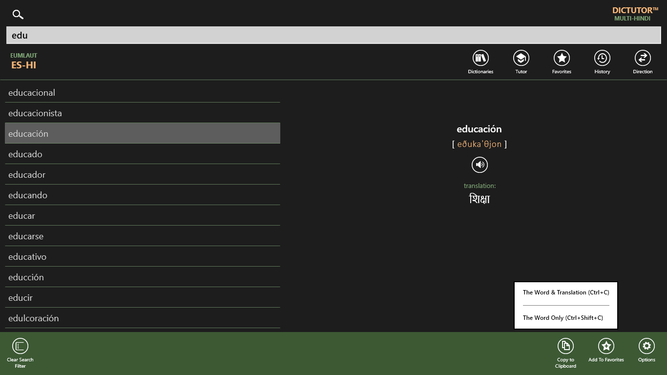This screenshot has height=375, width=667.
Task: Select educar from the word list
Action: pos(143,216)
